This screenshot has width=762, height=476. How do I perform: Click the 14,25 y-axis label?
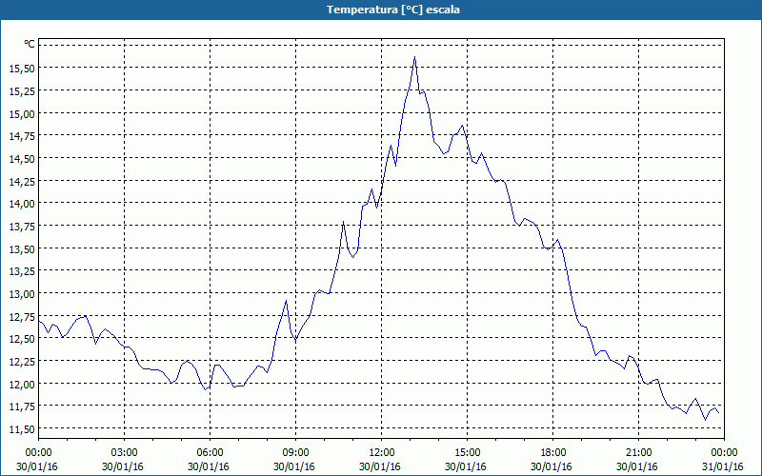click(x=22, y=181)
